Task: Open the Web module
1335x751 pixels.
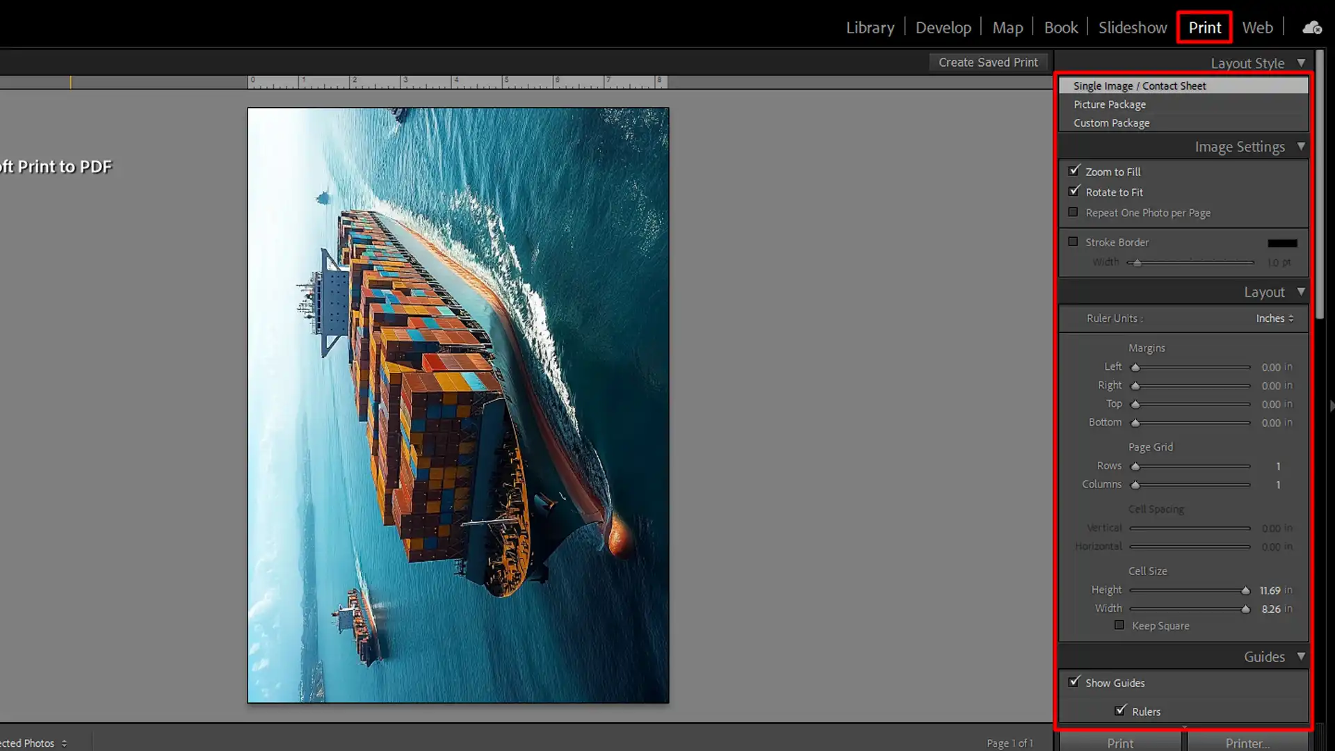Action: tap(1257, 28)
